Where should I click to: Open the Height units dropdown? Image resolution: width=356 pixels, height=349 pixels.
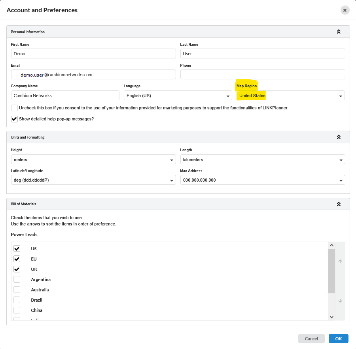pyautogui.click(x=93, y=160)
